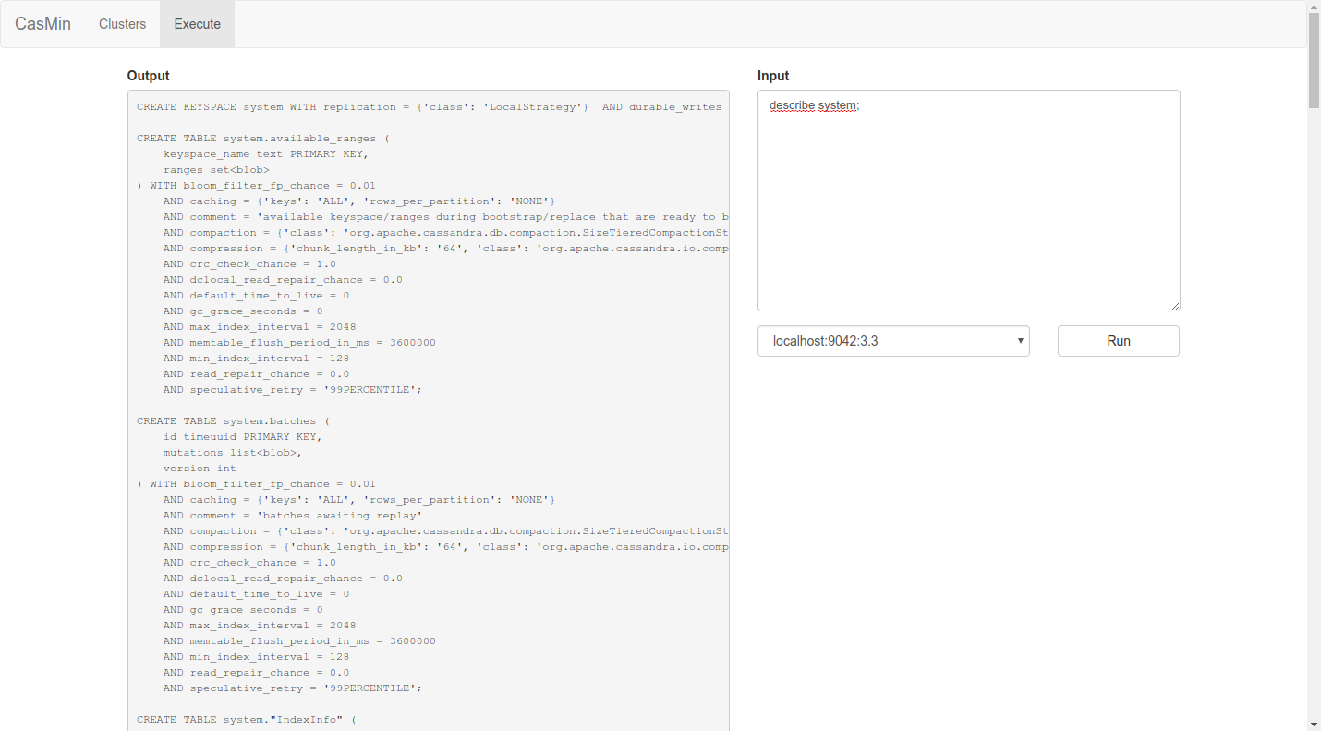Image resolution: width=1321 pixels, height=731 pixels.
Task: Click the page scrollbar up arrow
Action: (x=1314, y=7)
